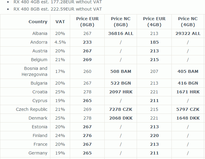Click the Price EUR (4GB) column header
The image size is (205, 159).
tap(154, 22)
